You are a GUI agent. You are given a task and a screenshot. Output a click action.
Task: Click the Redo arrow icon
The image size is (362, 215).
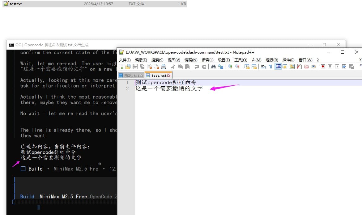[204, 67]
